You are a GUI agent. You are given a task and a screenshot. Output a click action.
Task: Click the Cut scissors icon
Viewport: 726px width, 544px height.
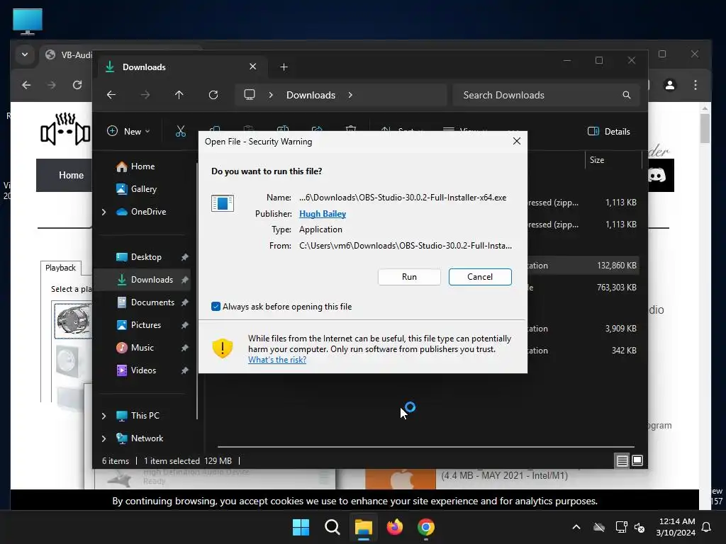[181, 131]
